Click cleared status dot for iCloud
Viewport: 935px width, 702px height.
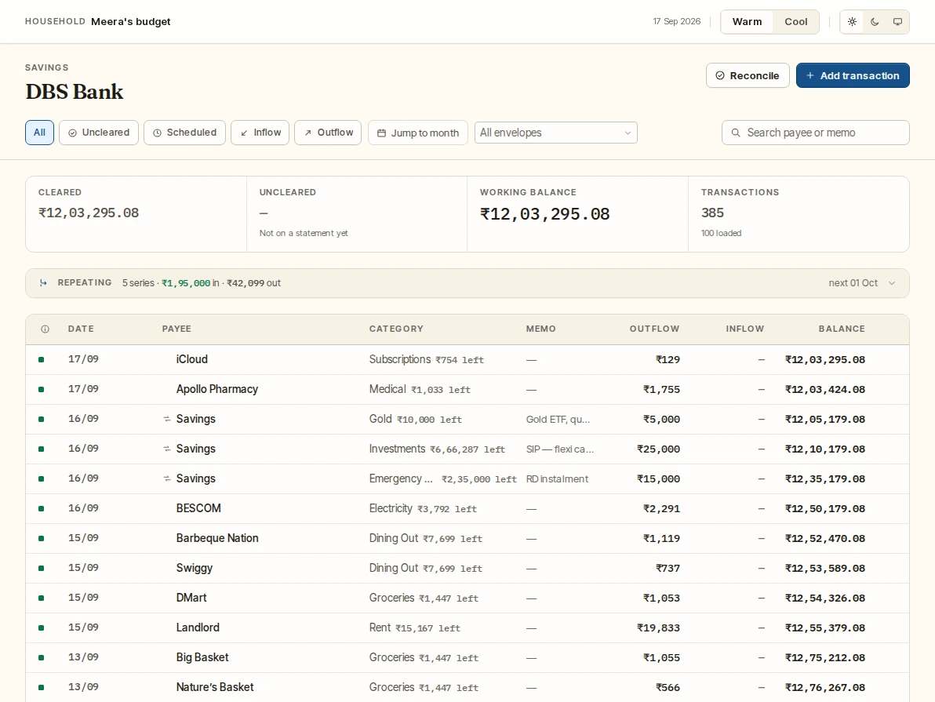[41, 360]
